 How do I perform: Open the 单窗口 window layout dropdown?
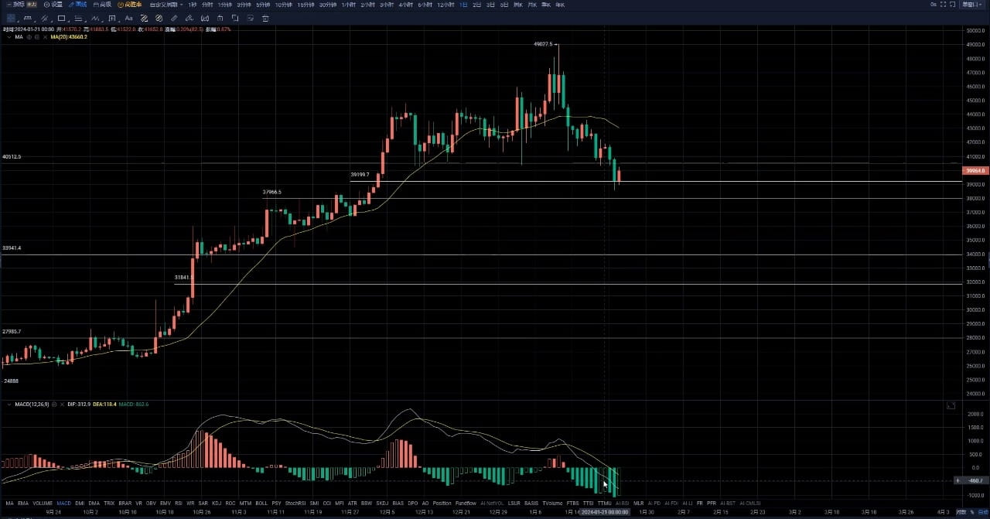(972, 4)
